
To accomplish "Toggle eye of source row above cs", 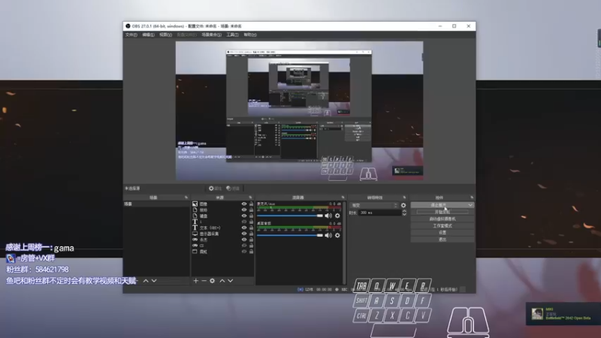I will click(243, 240).
